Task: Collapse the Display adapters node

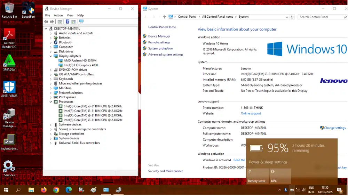Action: 51,56
